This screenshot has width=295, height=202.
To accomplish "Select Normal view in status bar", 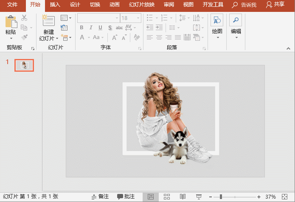I will pos(151,196).
